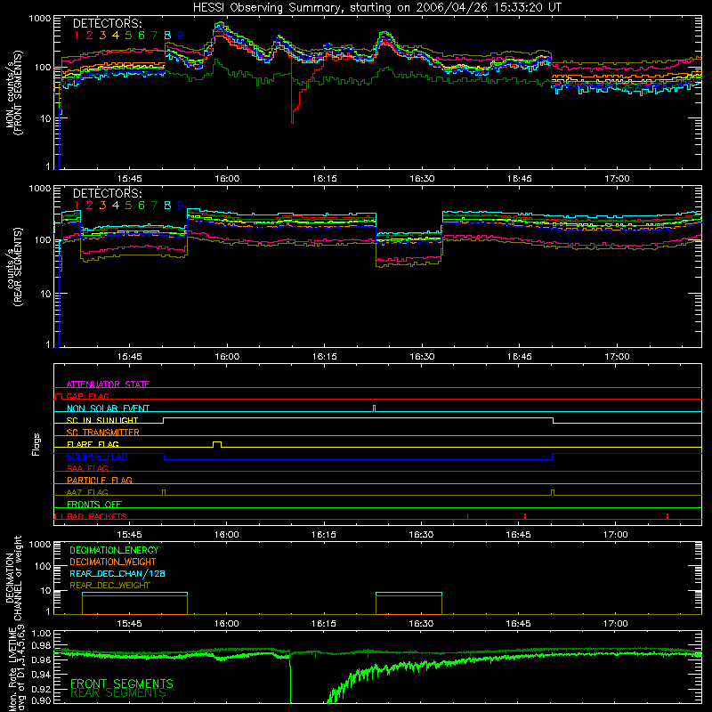Click 0.92 tick on livetime axis
Screen dimensions: 712x712
tap(41, 689)
